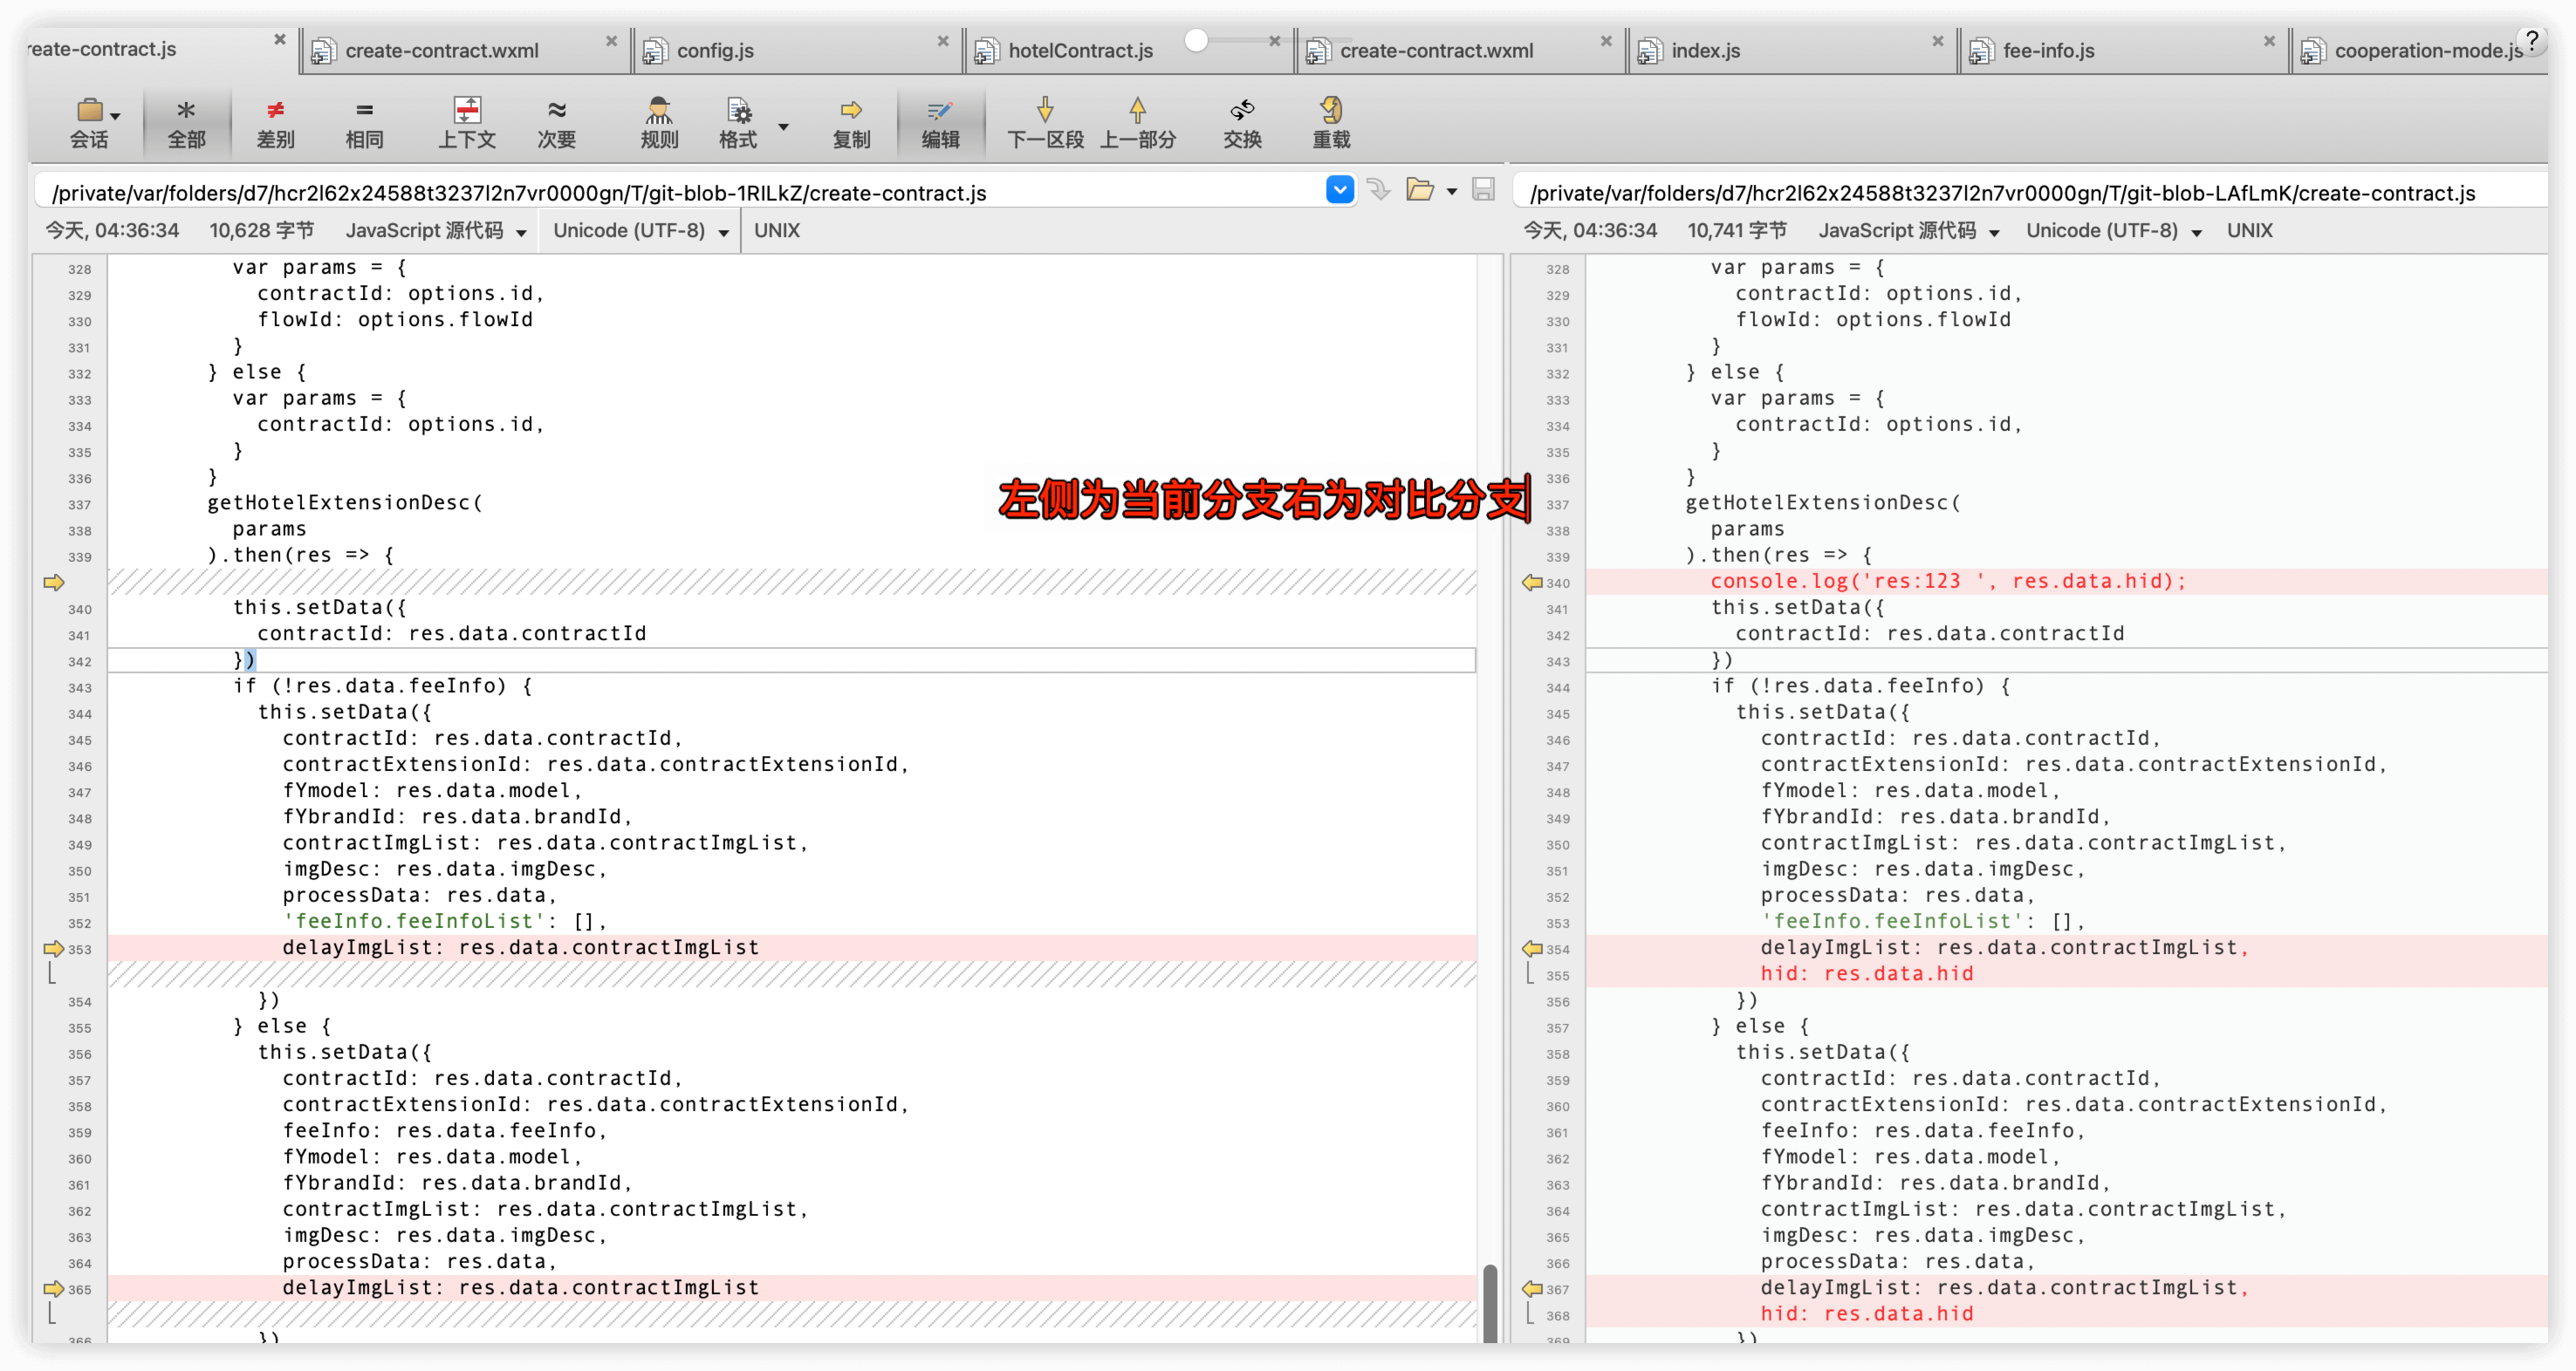Click the Reload (重载) icon
The width and height of the screenshot is (2576, 1371).
tap(1331, 110)
